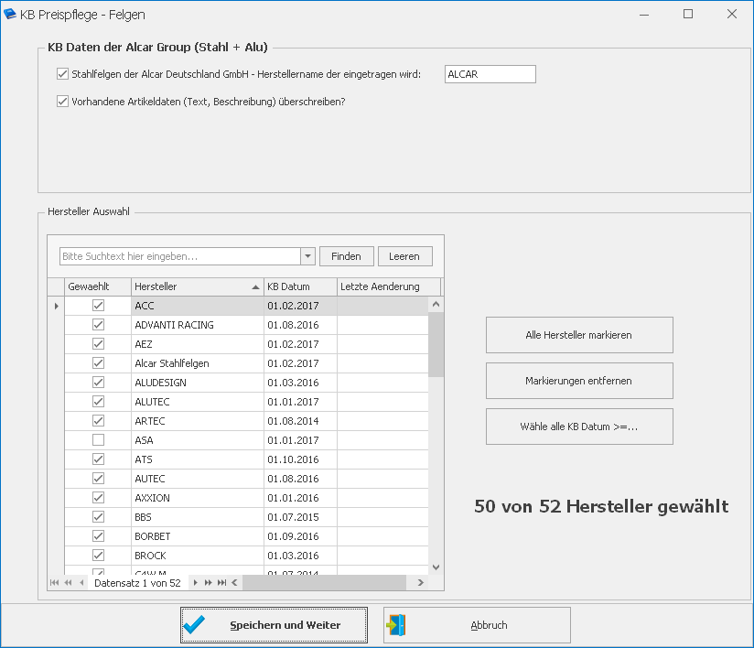754x648 pixels.
Task: Click Speichern und Weiter button
Action: point(274,625)
